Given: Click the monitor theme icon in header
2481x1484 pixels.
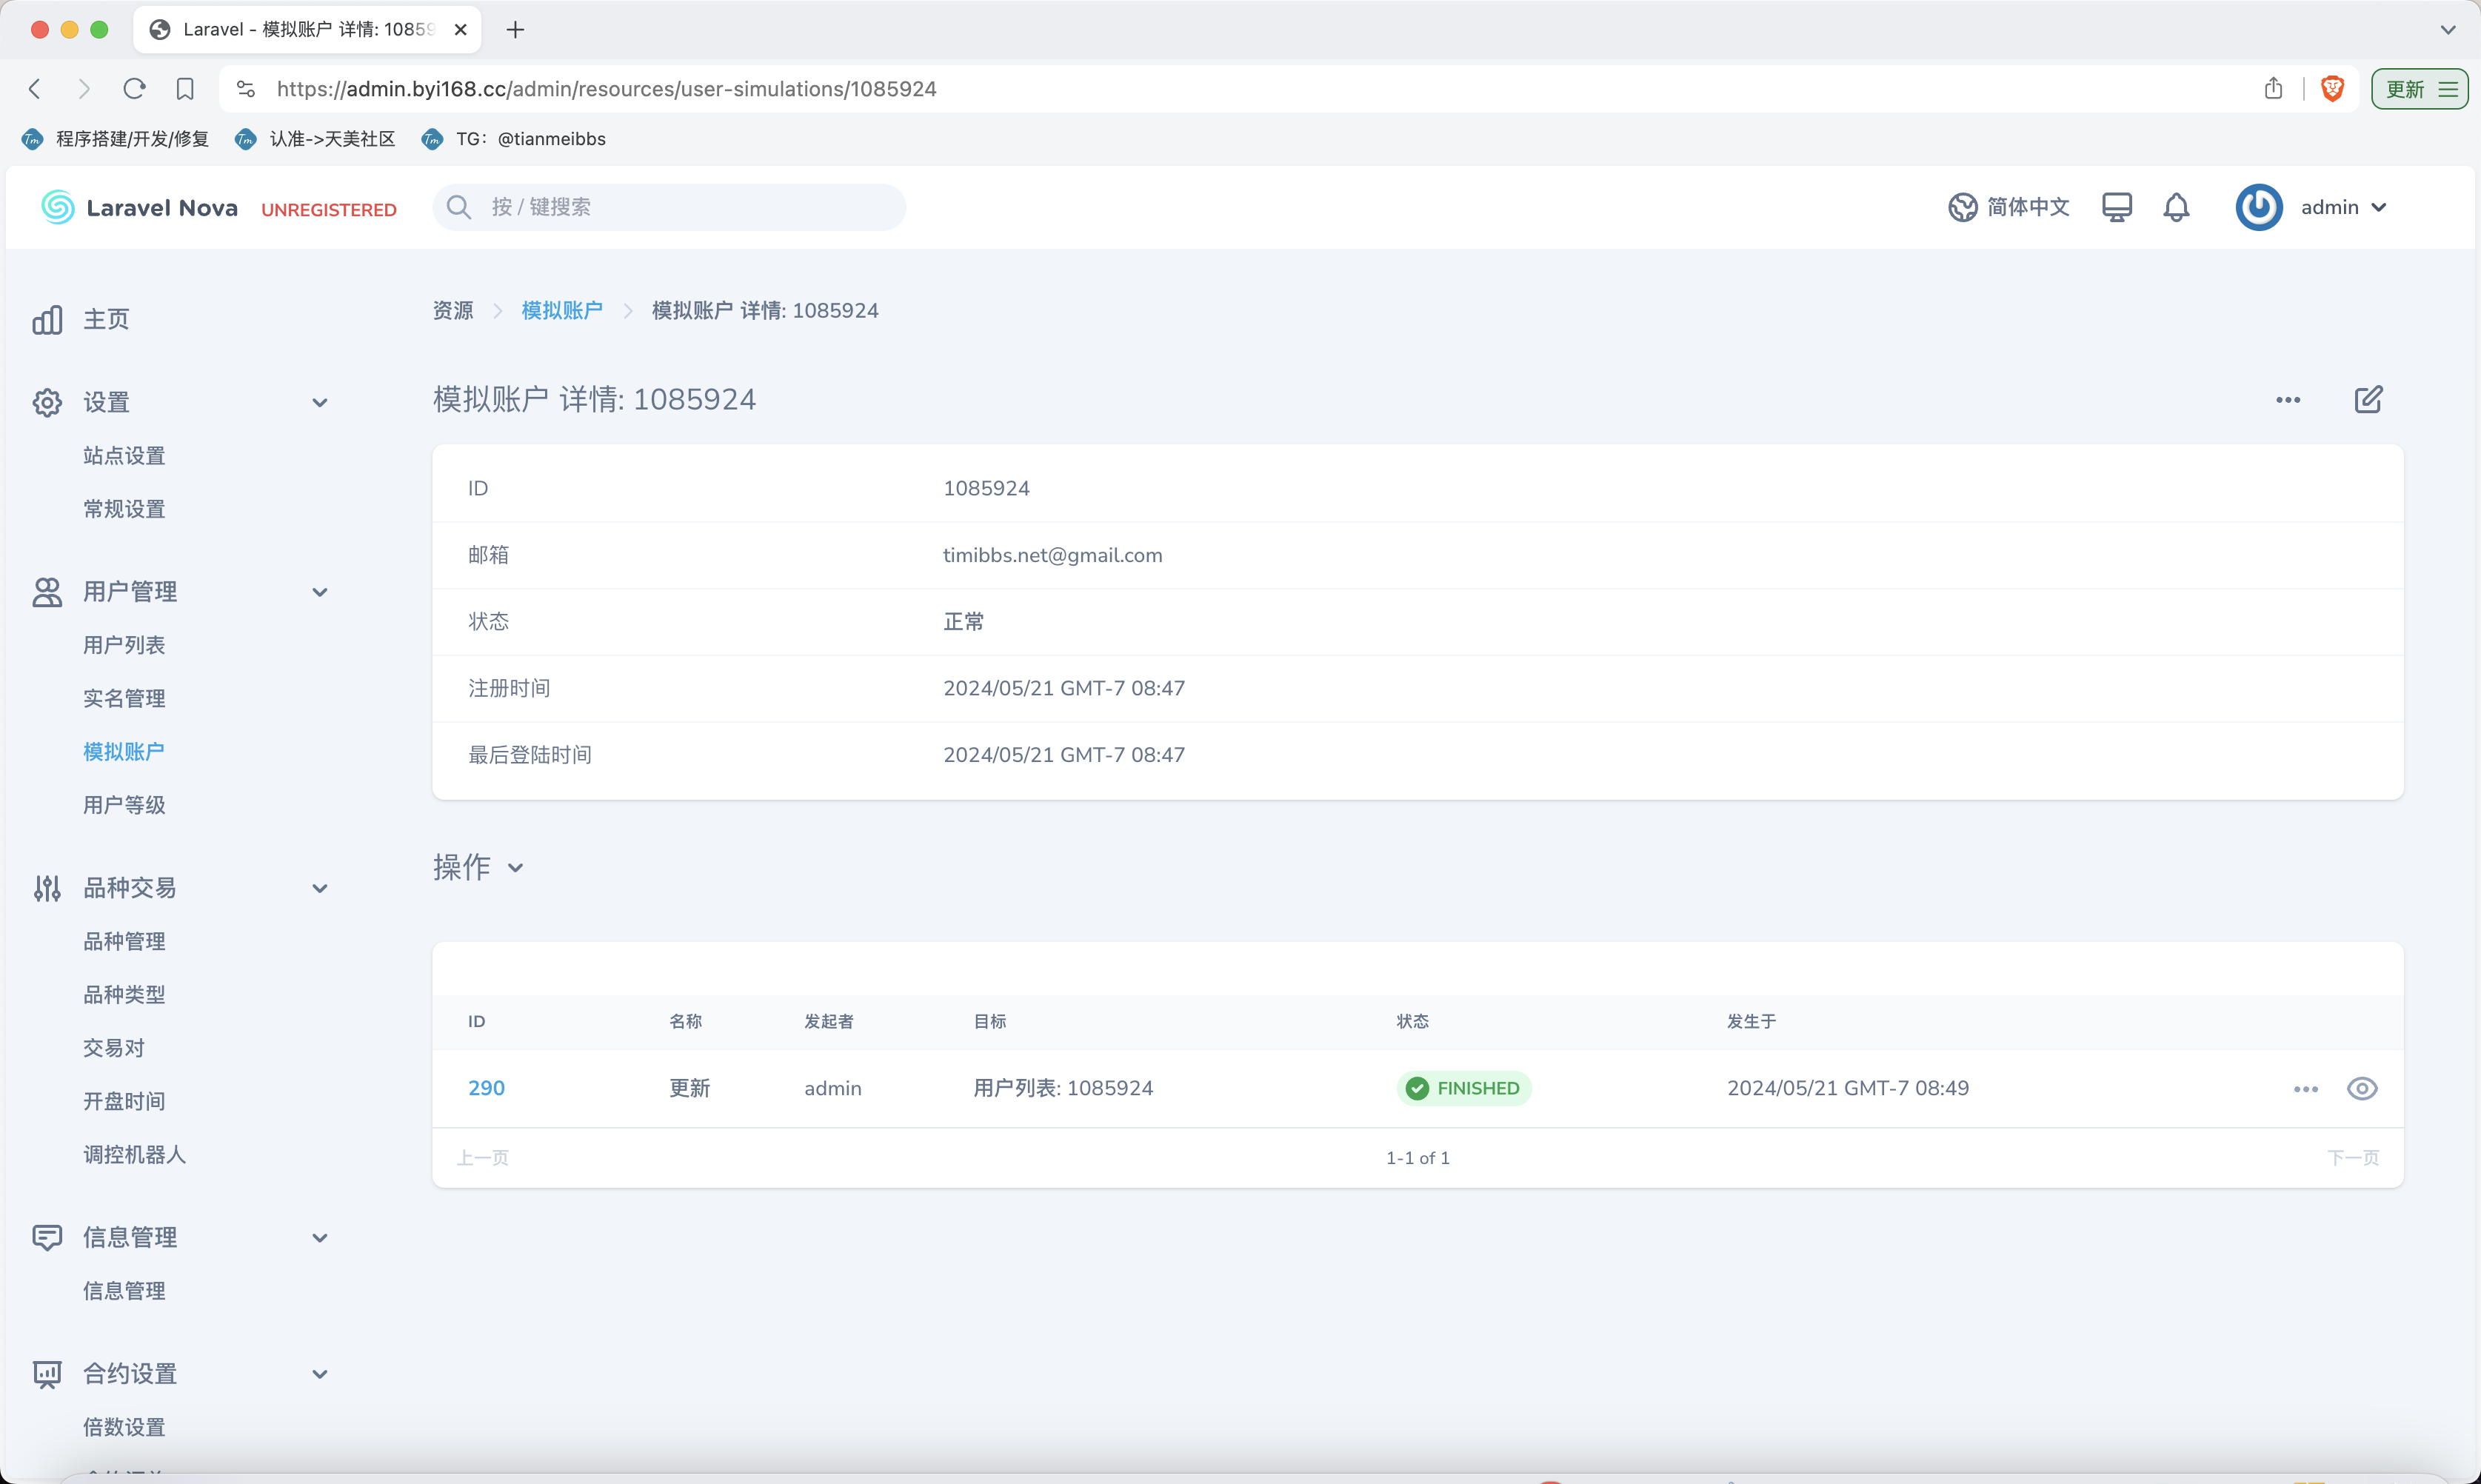Looking at the screenshot, I should click(2116, 207).
